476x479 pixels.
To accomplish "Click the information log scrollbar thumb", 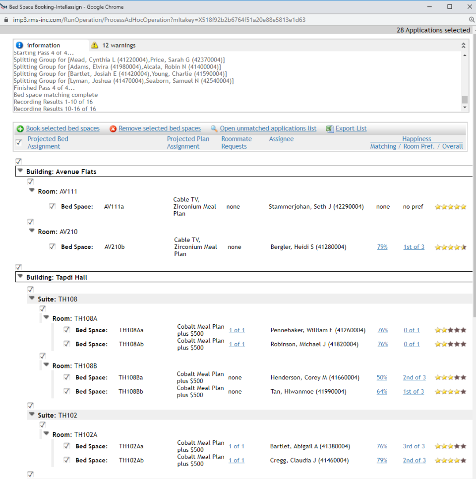I will [x=465, y=100].
